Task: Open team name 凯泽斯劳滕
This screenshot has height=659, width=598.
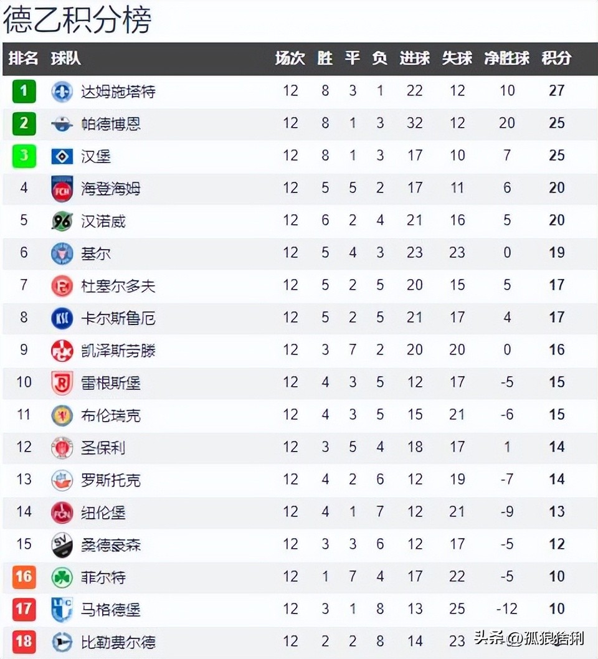Action: point(118,351)
